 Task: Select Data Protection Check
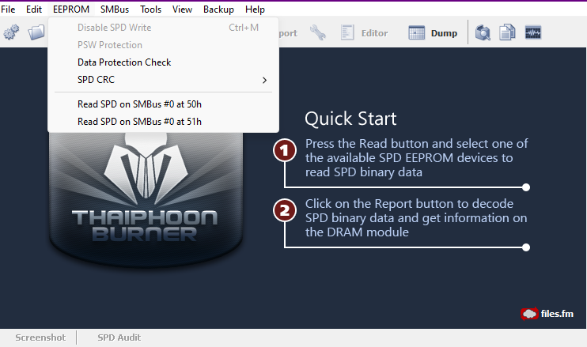pyautogui.click(x=163, y=62)
